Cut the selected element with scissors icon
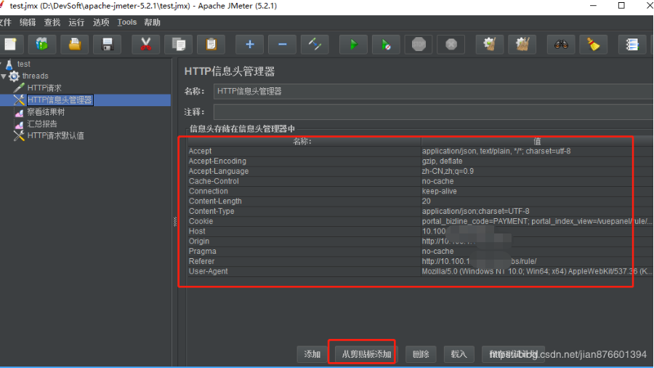This screenshot has width=654, height=368. pos(145,44)
